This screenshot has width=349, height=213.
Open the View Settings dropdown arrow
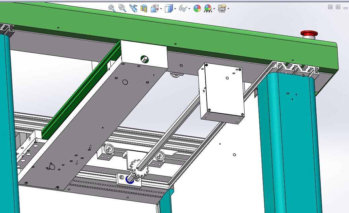click(x=229, y=9)
